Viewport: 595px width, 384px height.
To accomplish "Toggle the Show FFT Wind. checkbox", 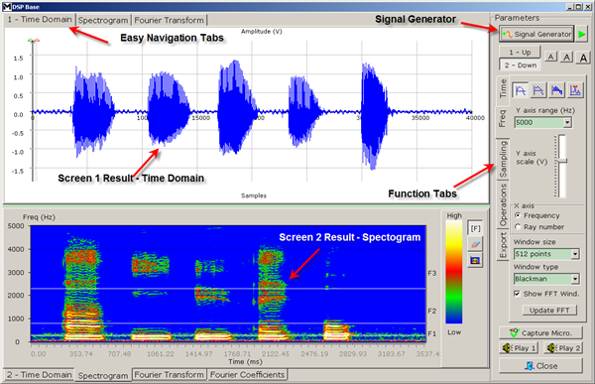I will point(517,294).
